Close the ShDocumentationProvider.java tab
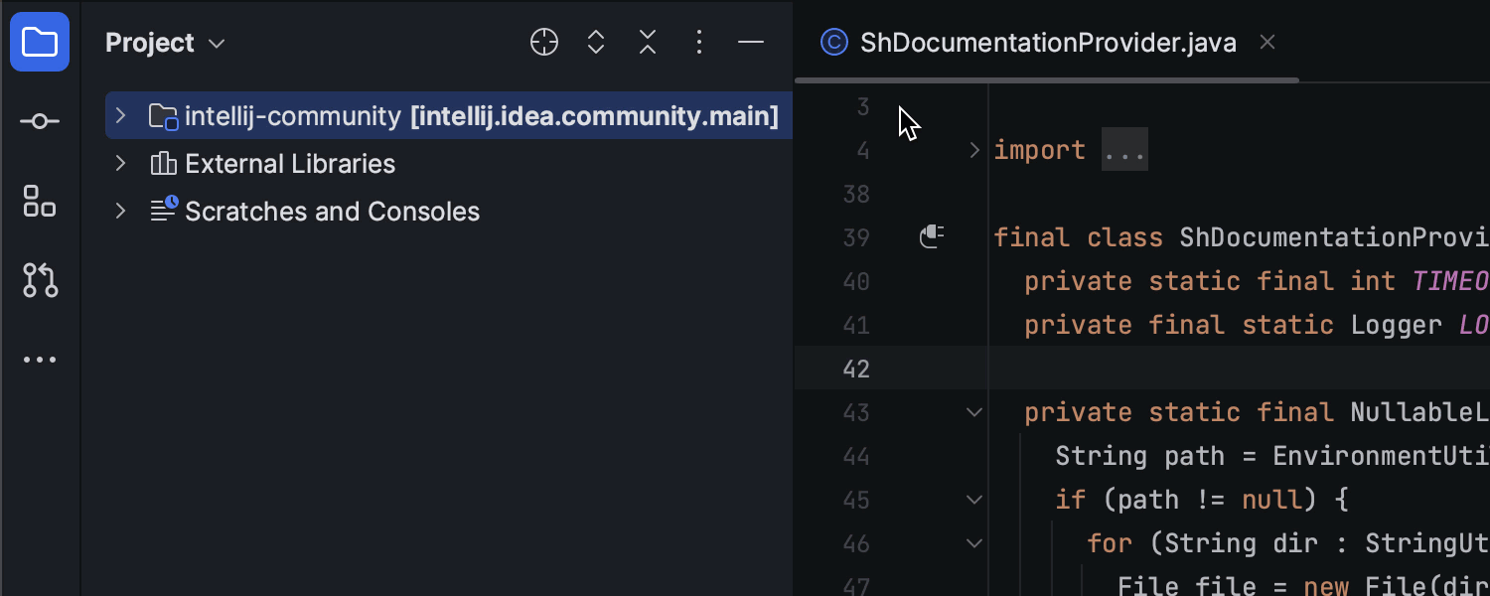The height and width of the screenshot is (596, 1490). [x=1267, y=42]
